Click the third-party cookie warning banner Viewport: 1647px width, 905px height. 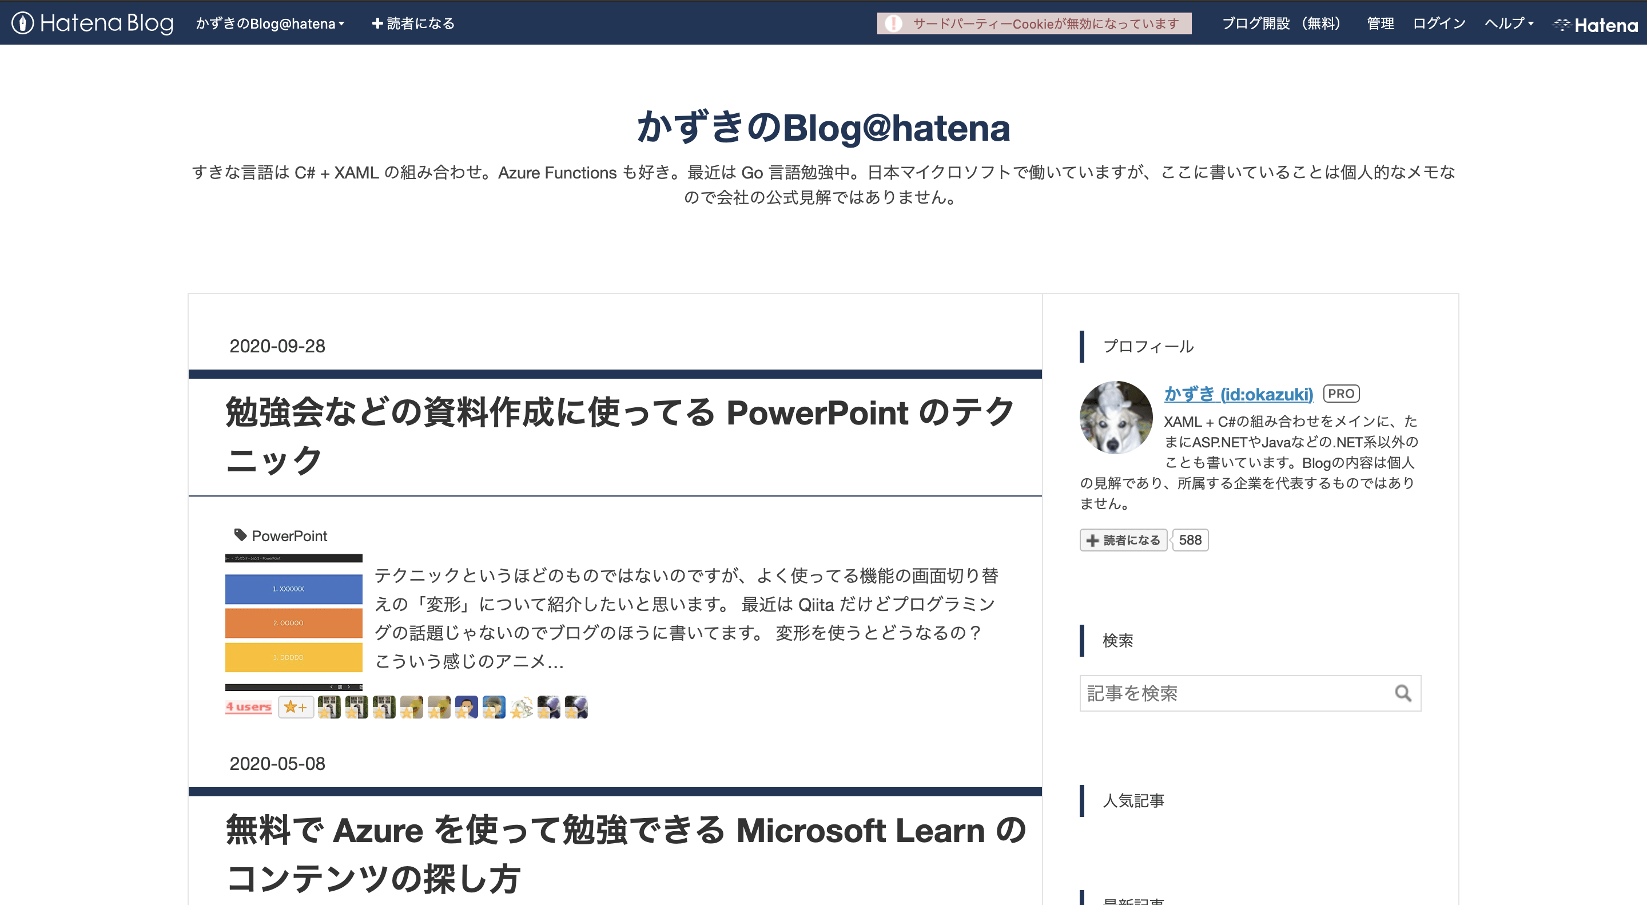[x=1034, y=23]
